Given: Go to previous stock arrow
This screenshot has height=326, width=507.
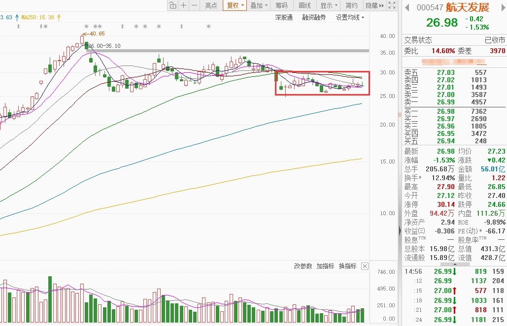Looking at the screenshot, I should (407, 7).
